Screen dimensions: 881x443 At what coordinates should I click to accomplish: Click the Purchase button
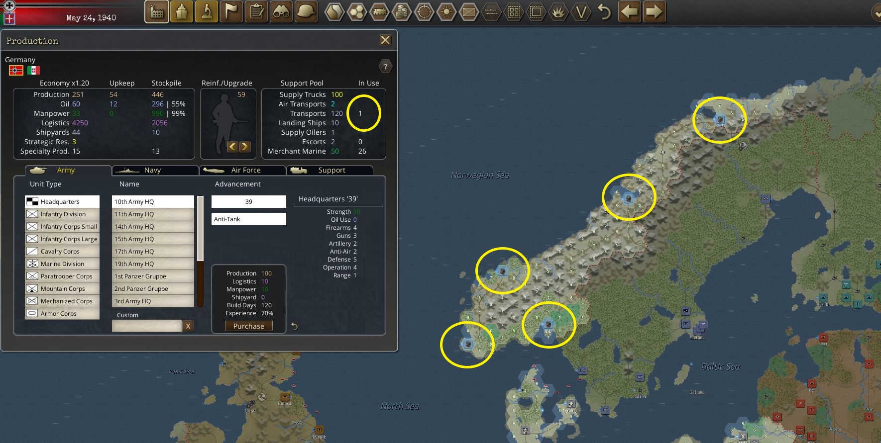[249, 326]
